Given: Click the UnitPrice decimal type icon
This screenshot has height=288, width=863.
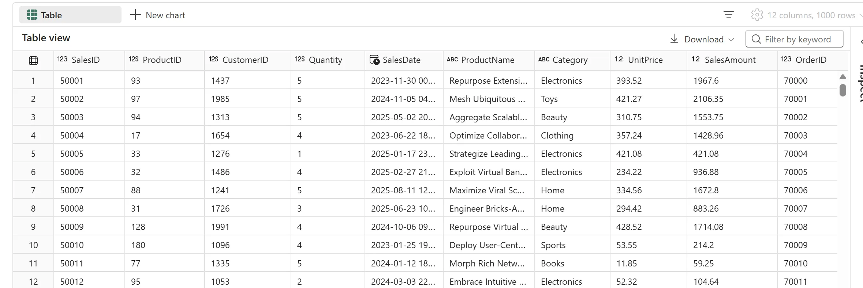Looking at the screenshot, I should tap(619, 59).
